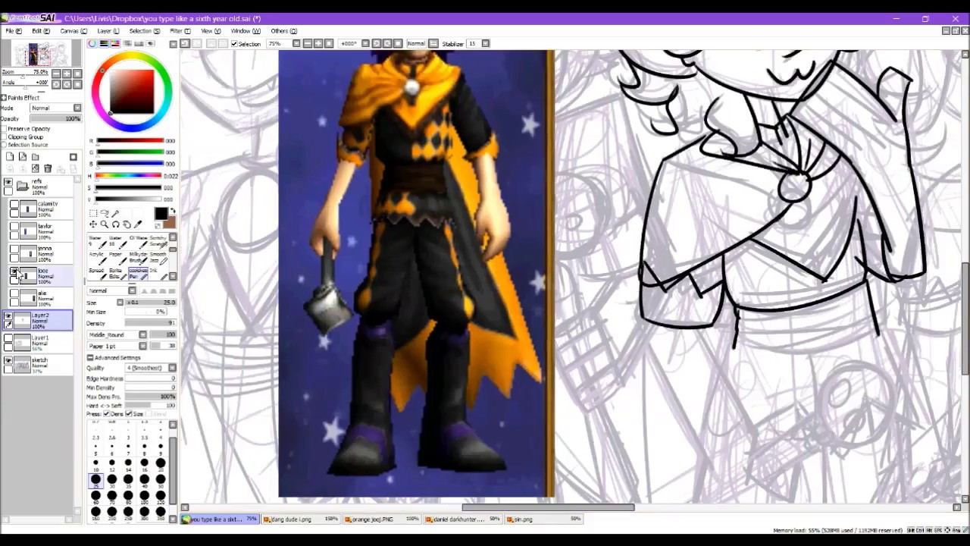
Task: Select the Magic Wand tool
Action: pos(115,213)
